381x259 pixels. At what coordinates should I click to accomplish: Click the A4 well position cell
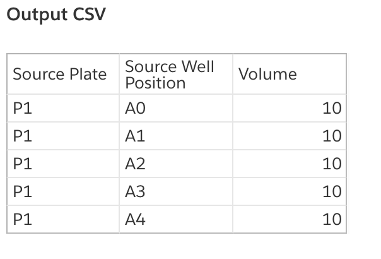pyautogui.click(x=176, y=219)
